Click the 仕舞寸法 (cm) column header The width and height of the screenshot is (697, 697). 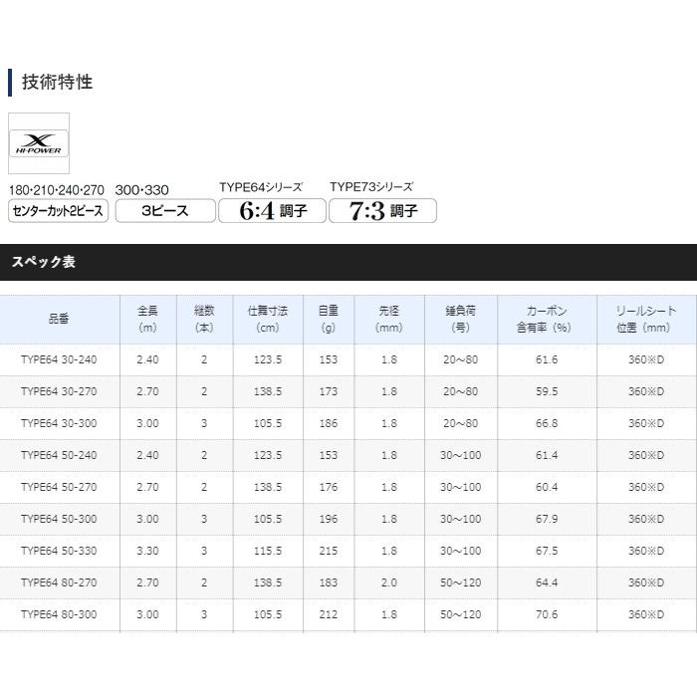coord(268,319)
